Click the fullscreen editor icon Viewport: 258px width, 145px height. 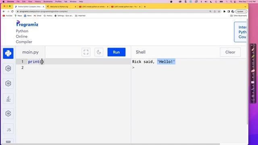coord(86,52)
